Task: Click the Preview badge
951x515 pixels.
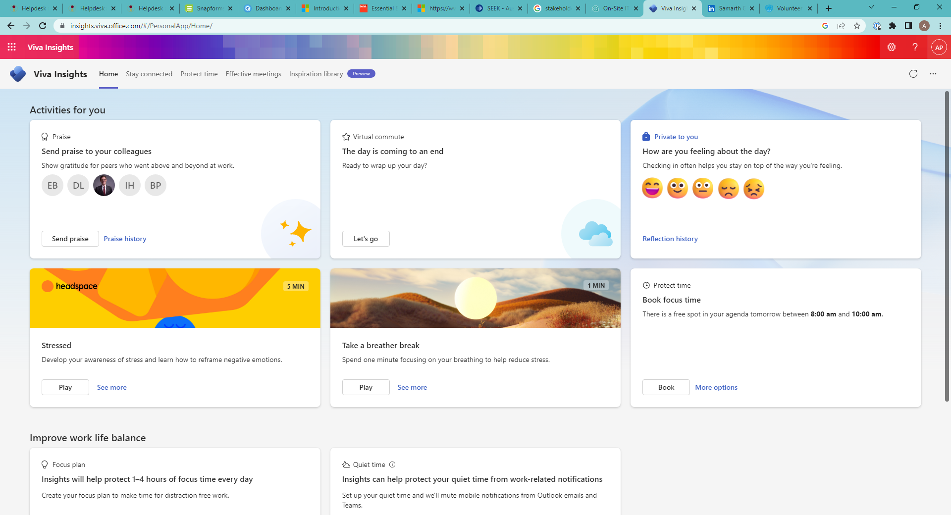Action: [361, 74]
